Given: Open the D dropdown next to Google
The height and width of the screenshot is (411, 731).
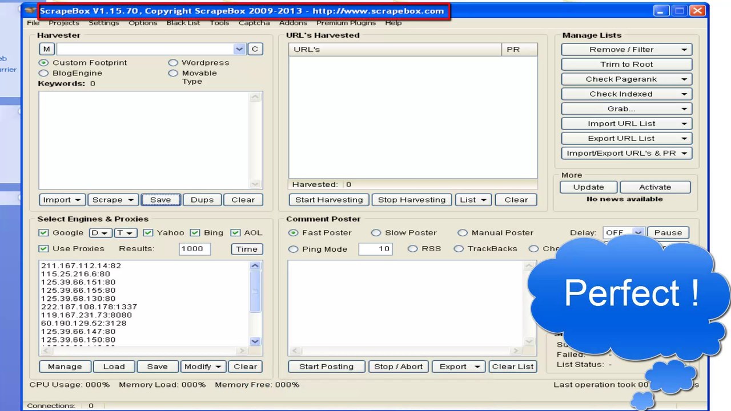Looking at the screenshot, I should [101, 233].
